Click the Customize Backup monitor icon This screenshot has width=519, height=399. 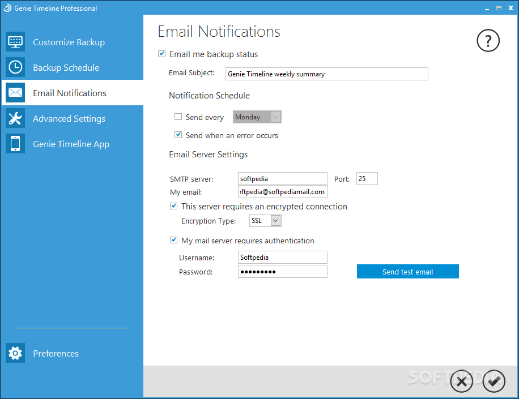(x=15, y=42)
